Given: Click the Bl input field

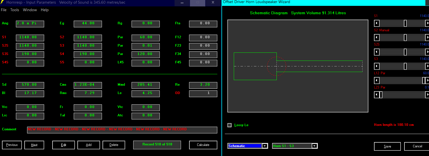Looking at the screenshot, I should click(30, 93).
